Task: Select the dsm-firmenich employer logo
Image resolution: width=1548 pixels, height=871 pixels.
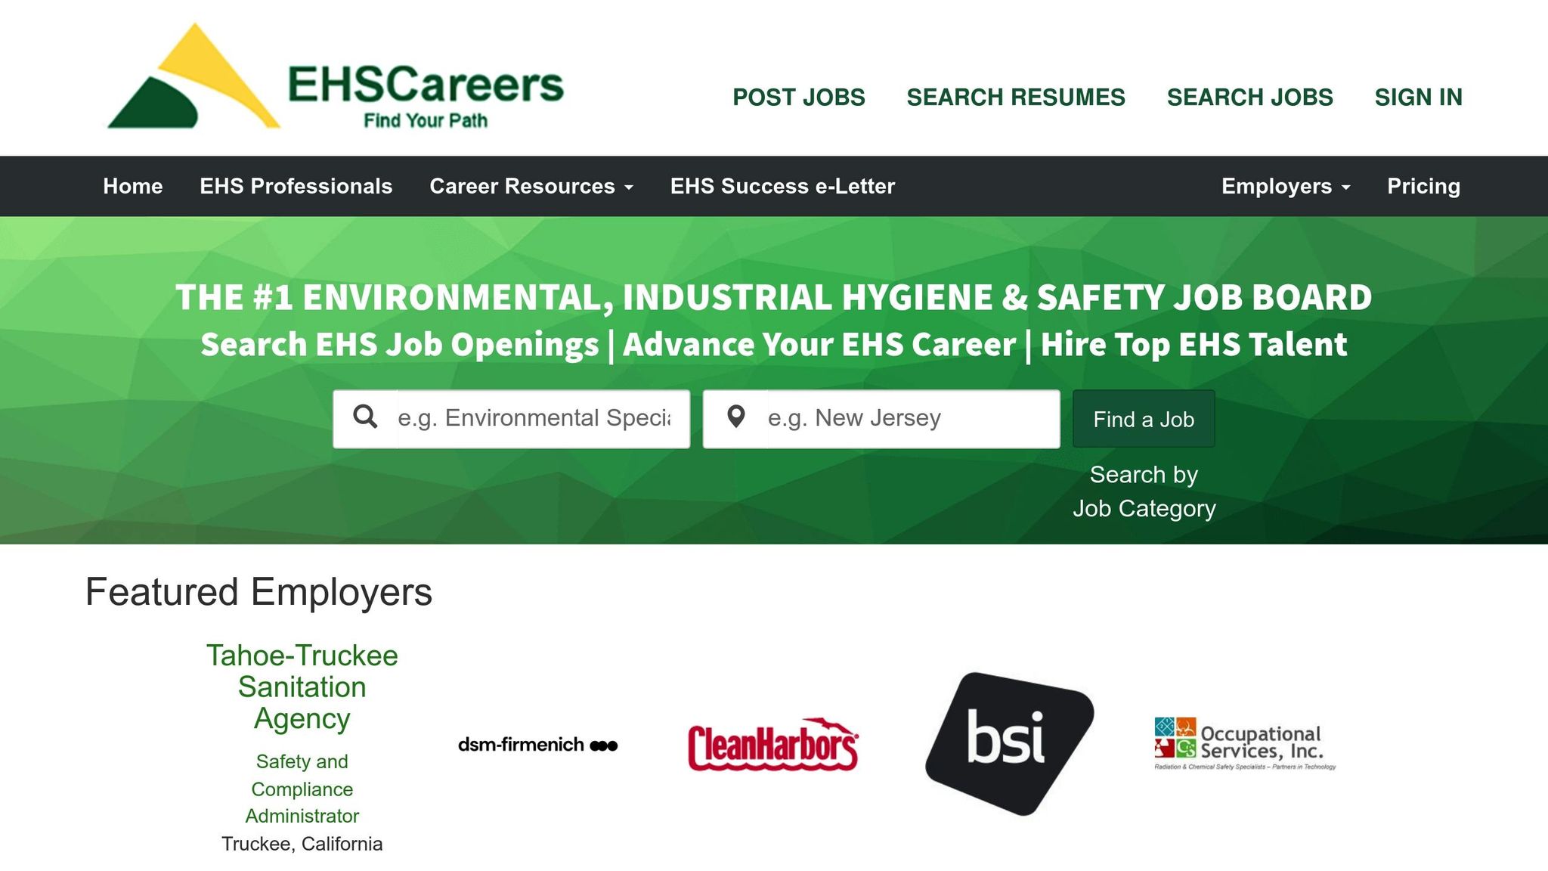Action: pyautogui.click(x=537, y=744)
